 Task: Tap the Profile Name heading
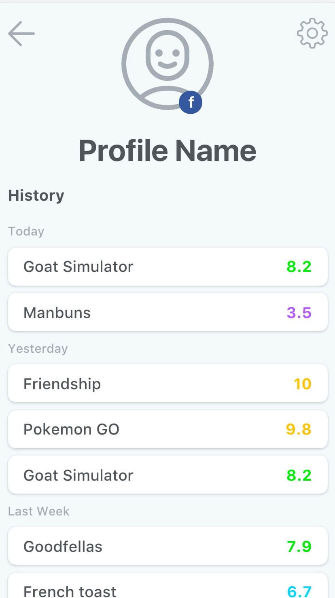(x=167, y=151)
